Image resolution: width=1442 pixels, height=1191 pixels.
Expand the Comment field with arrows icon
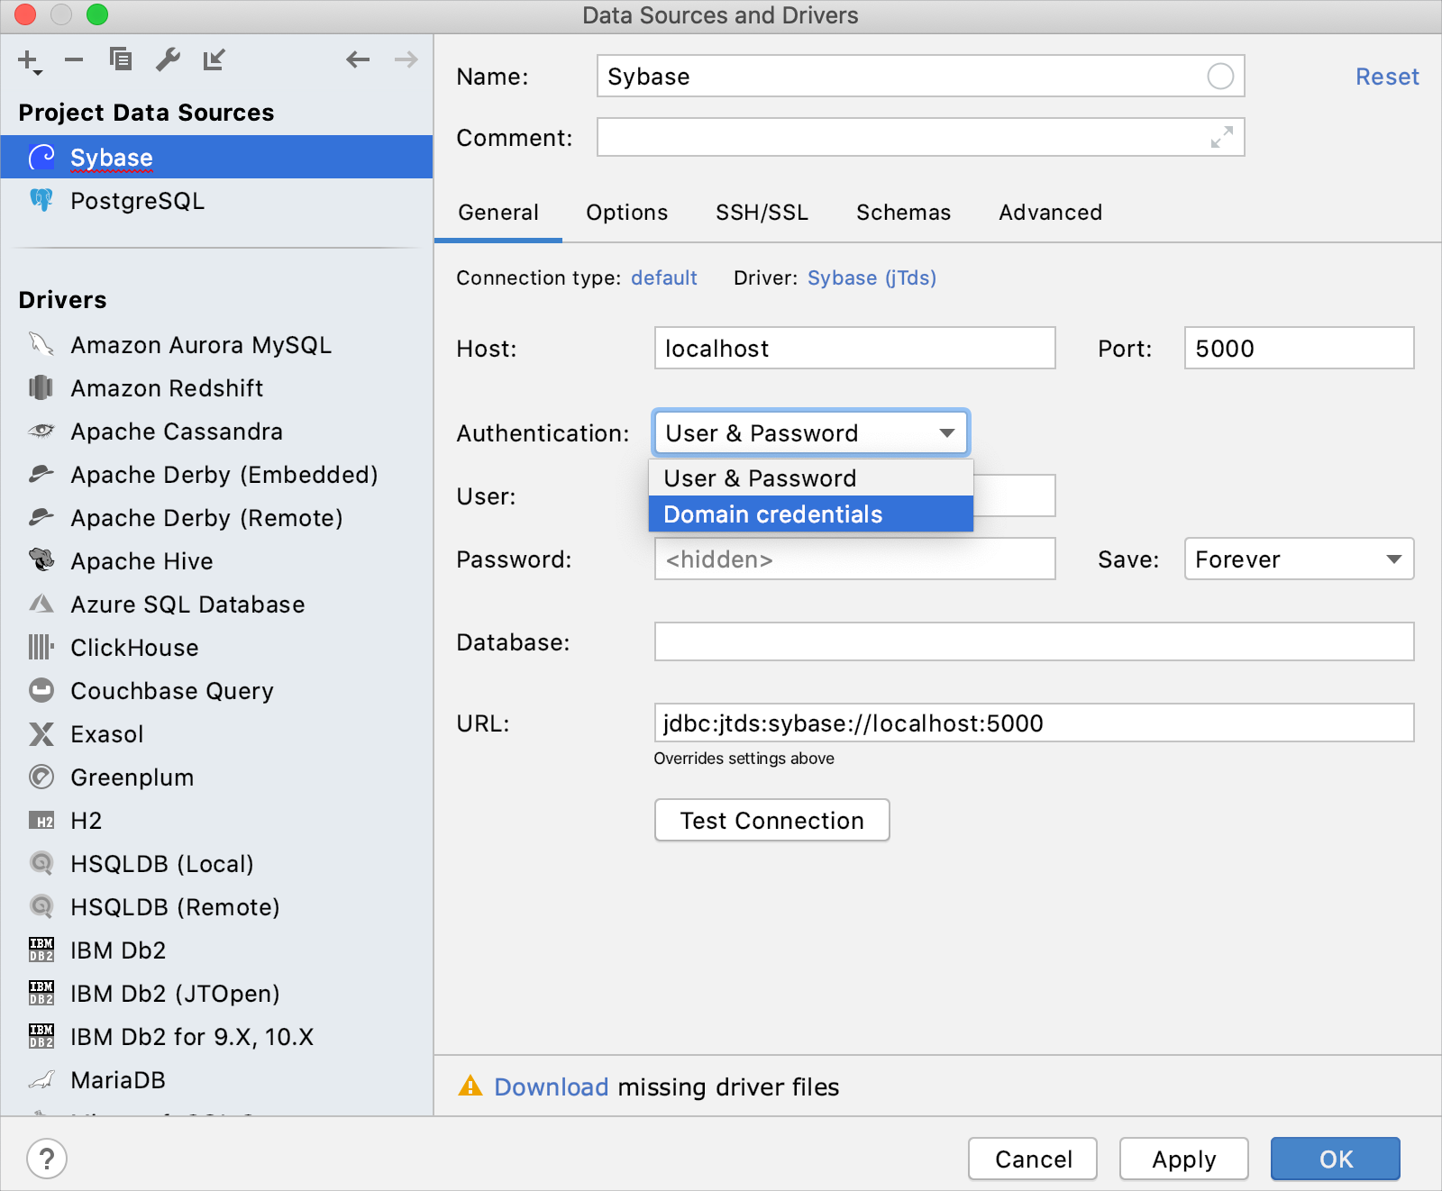coord(1221,137)
